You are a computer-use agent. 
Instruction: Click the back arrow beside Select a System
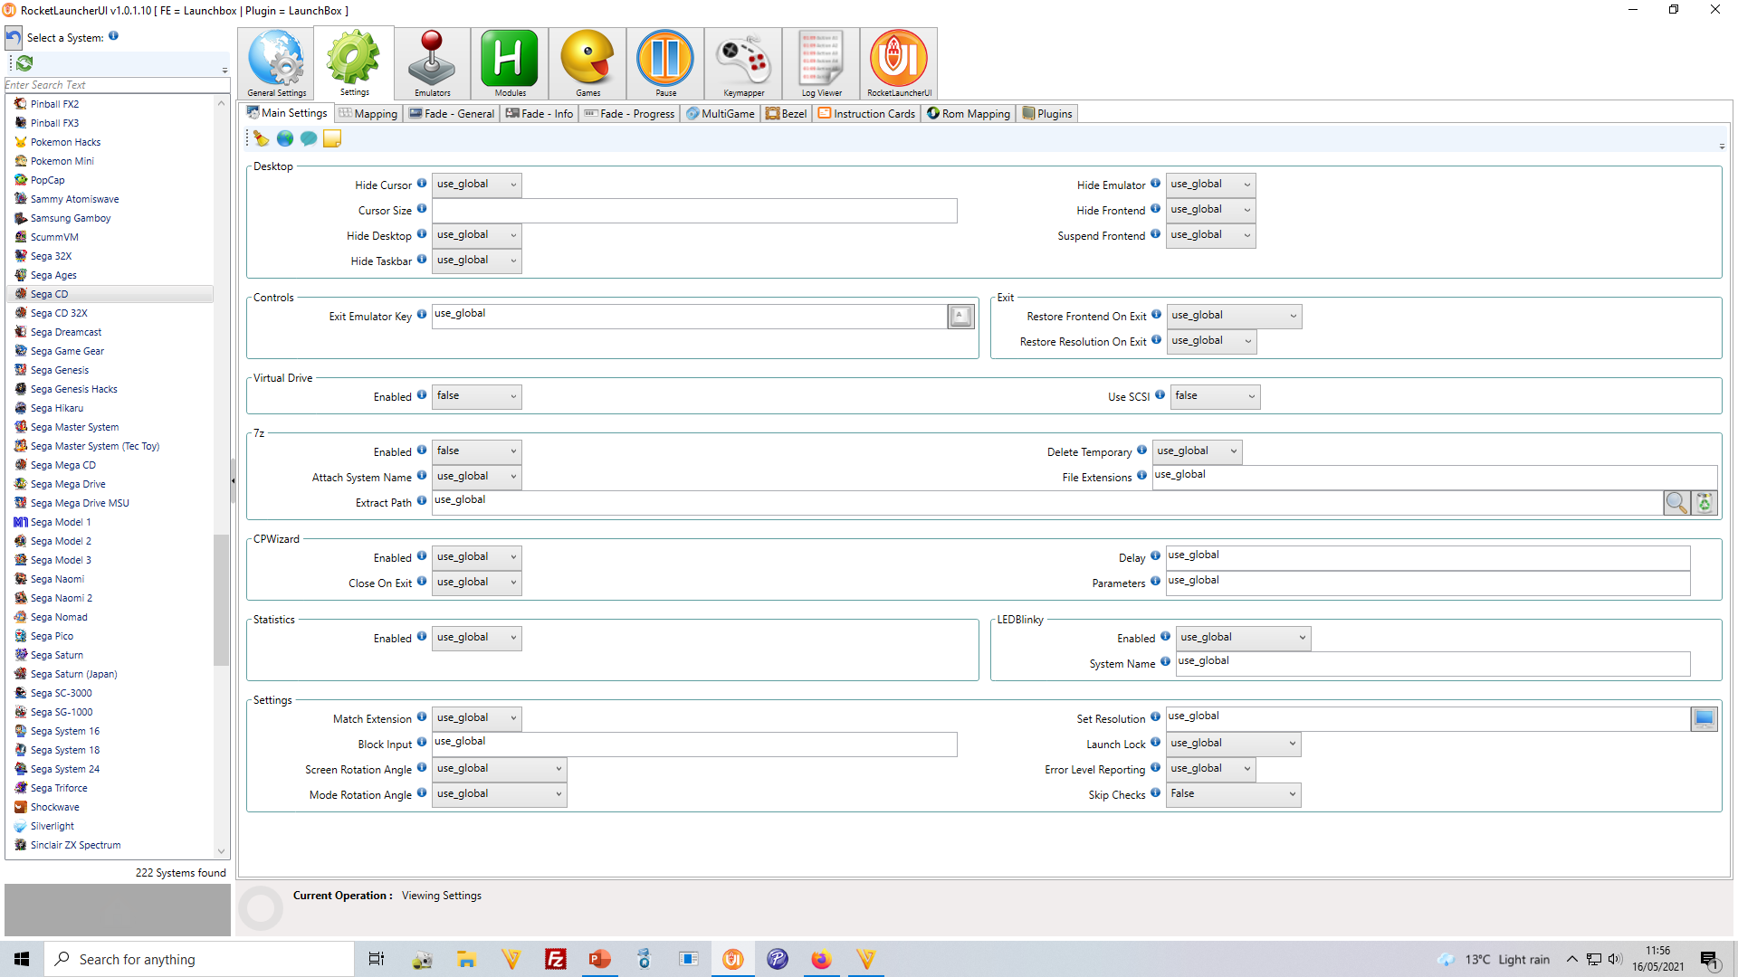[14, 38]
